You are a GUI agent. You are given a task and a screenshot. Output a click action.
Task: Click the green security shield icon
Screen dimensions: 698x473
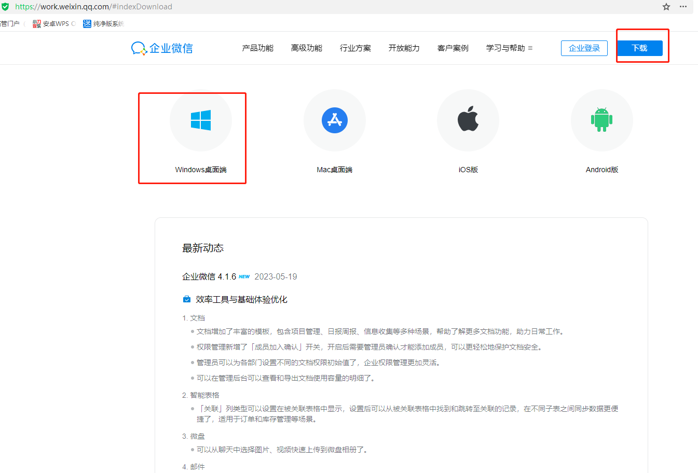[5, 7]
